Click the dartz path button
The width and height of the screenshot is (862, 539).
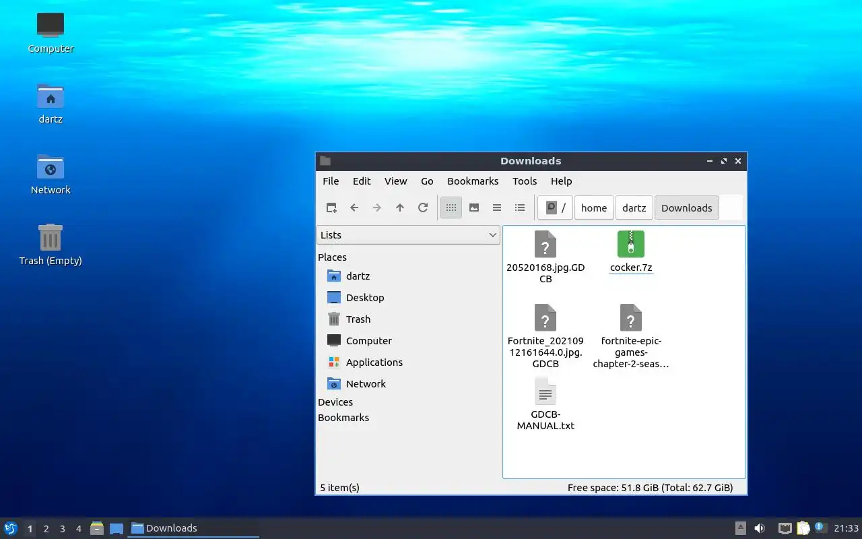[x=634, y=208]
